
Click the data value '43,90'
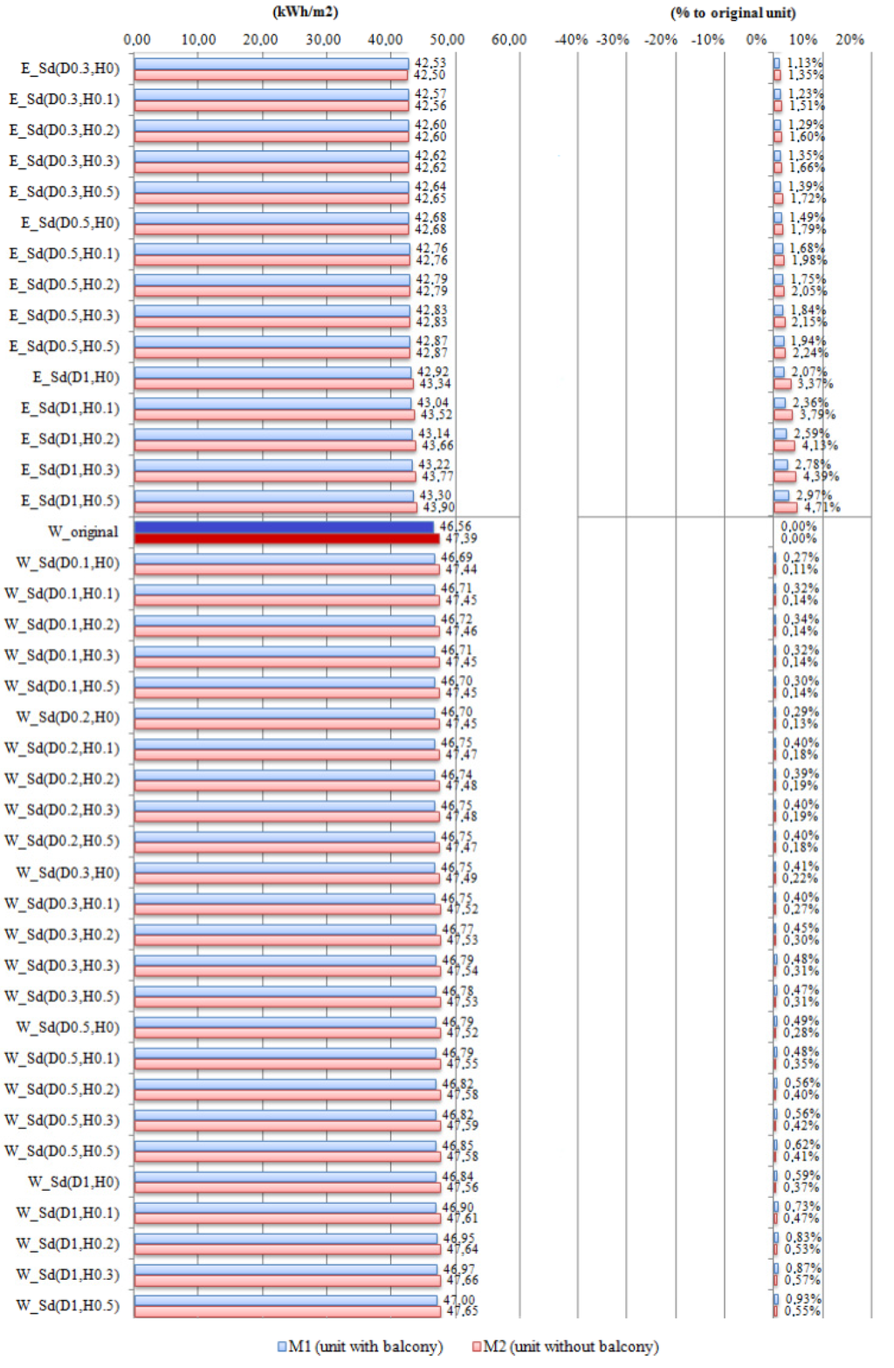pos(438,508)
